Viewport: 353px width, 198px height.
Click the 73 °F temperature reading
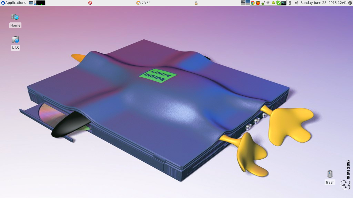pyautogui.click(x=146, y=3)
